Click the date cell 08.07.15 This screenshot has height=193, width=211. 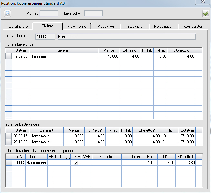(21, 136)
